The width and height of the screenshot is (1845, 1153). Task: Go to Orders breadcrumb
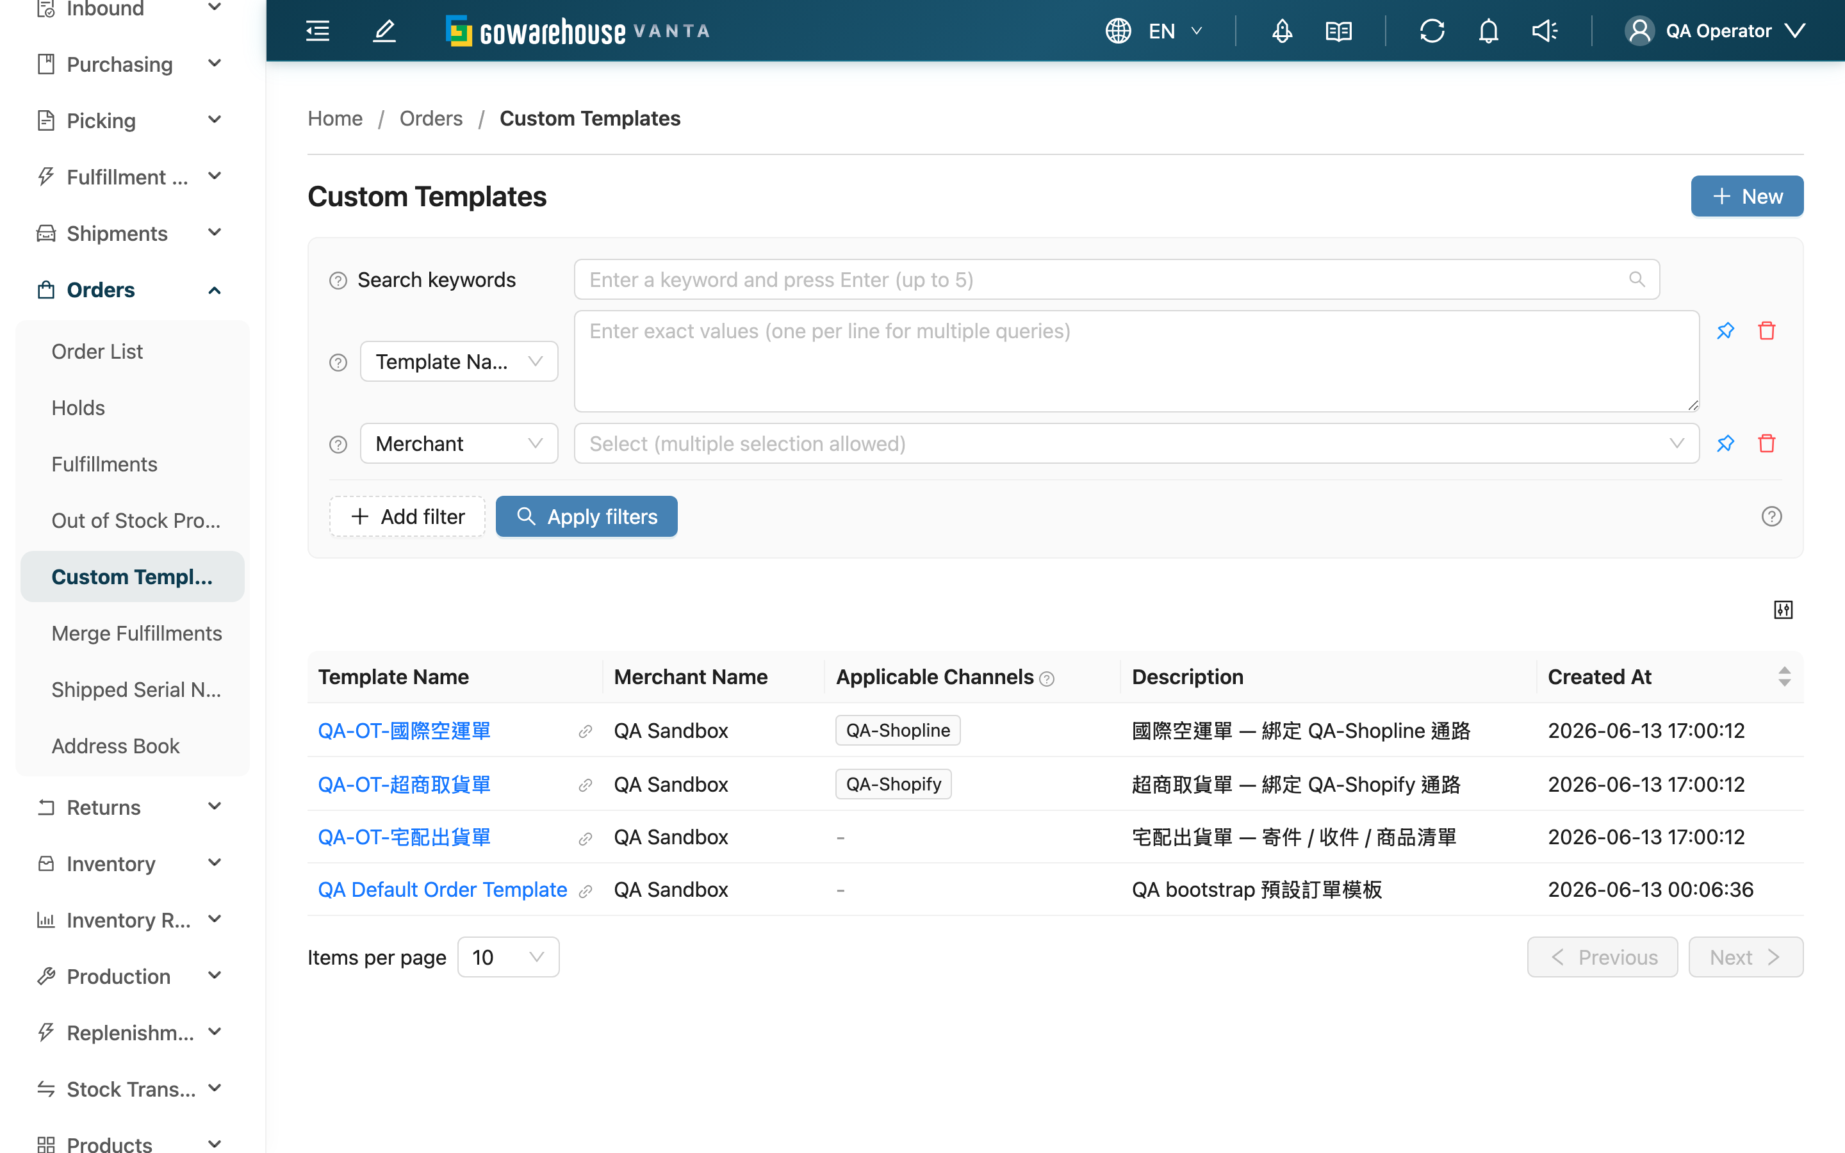coord(430,119)
